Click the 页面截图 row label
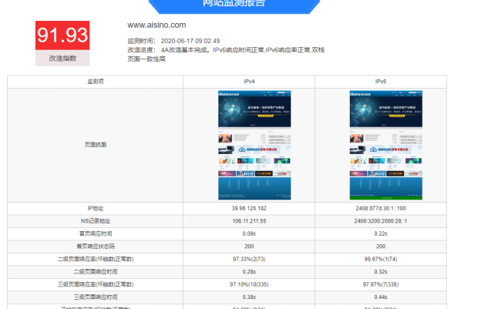 pyautogui.click(x=96, y=145)
